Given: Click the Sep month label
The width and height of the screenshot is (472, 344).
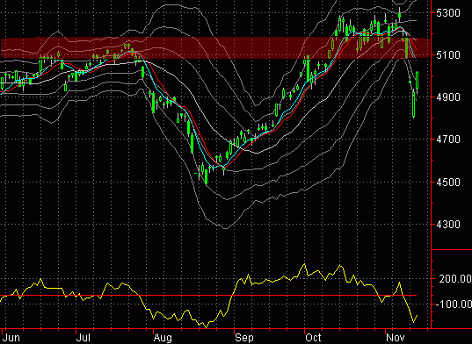Looking at the screenshot, I should [244, 338].
